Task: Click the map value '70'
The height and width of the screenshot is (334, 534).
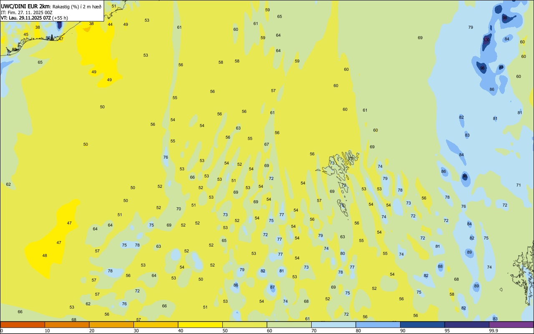Action: (x=179, y=209)
